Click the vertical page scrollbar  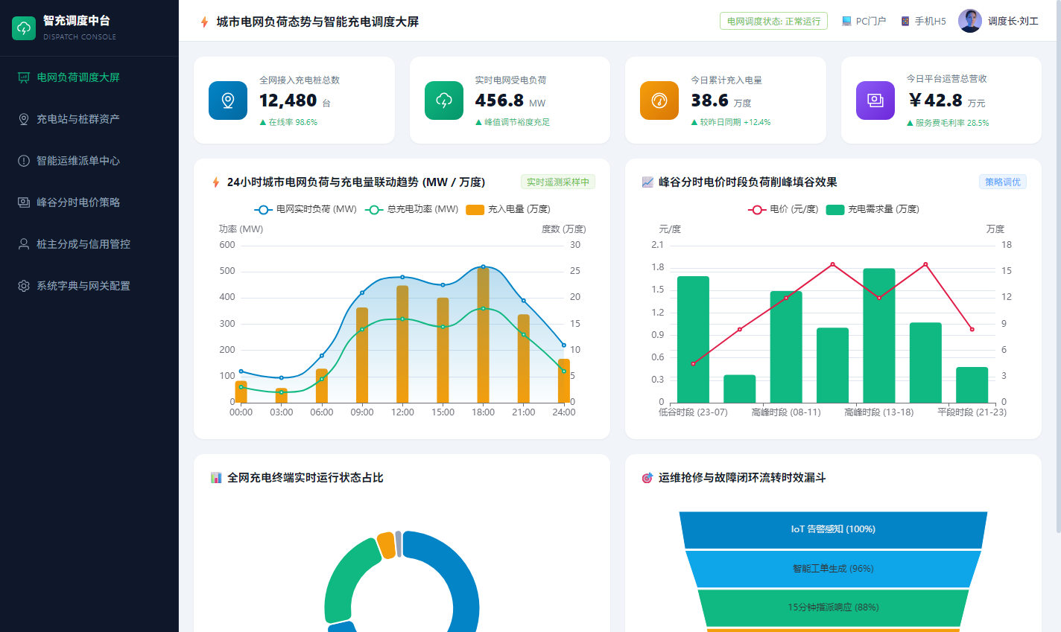1058,265
